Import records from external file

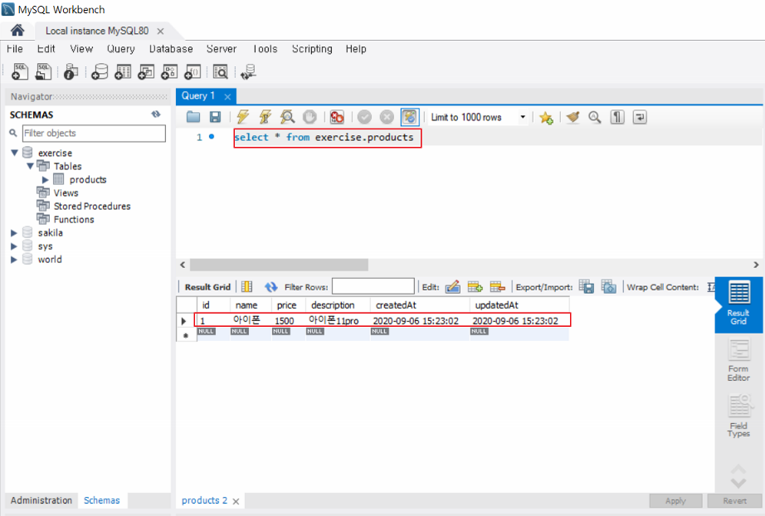pos(608,287)
